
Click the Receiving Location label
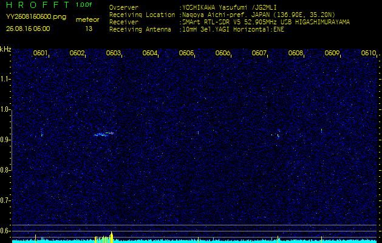[x=142, y=15]
